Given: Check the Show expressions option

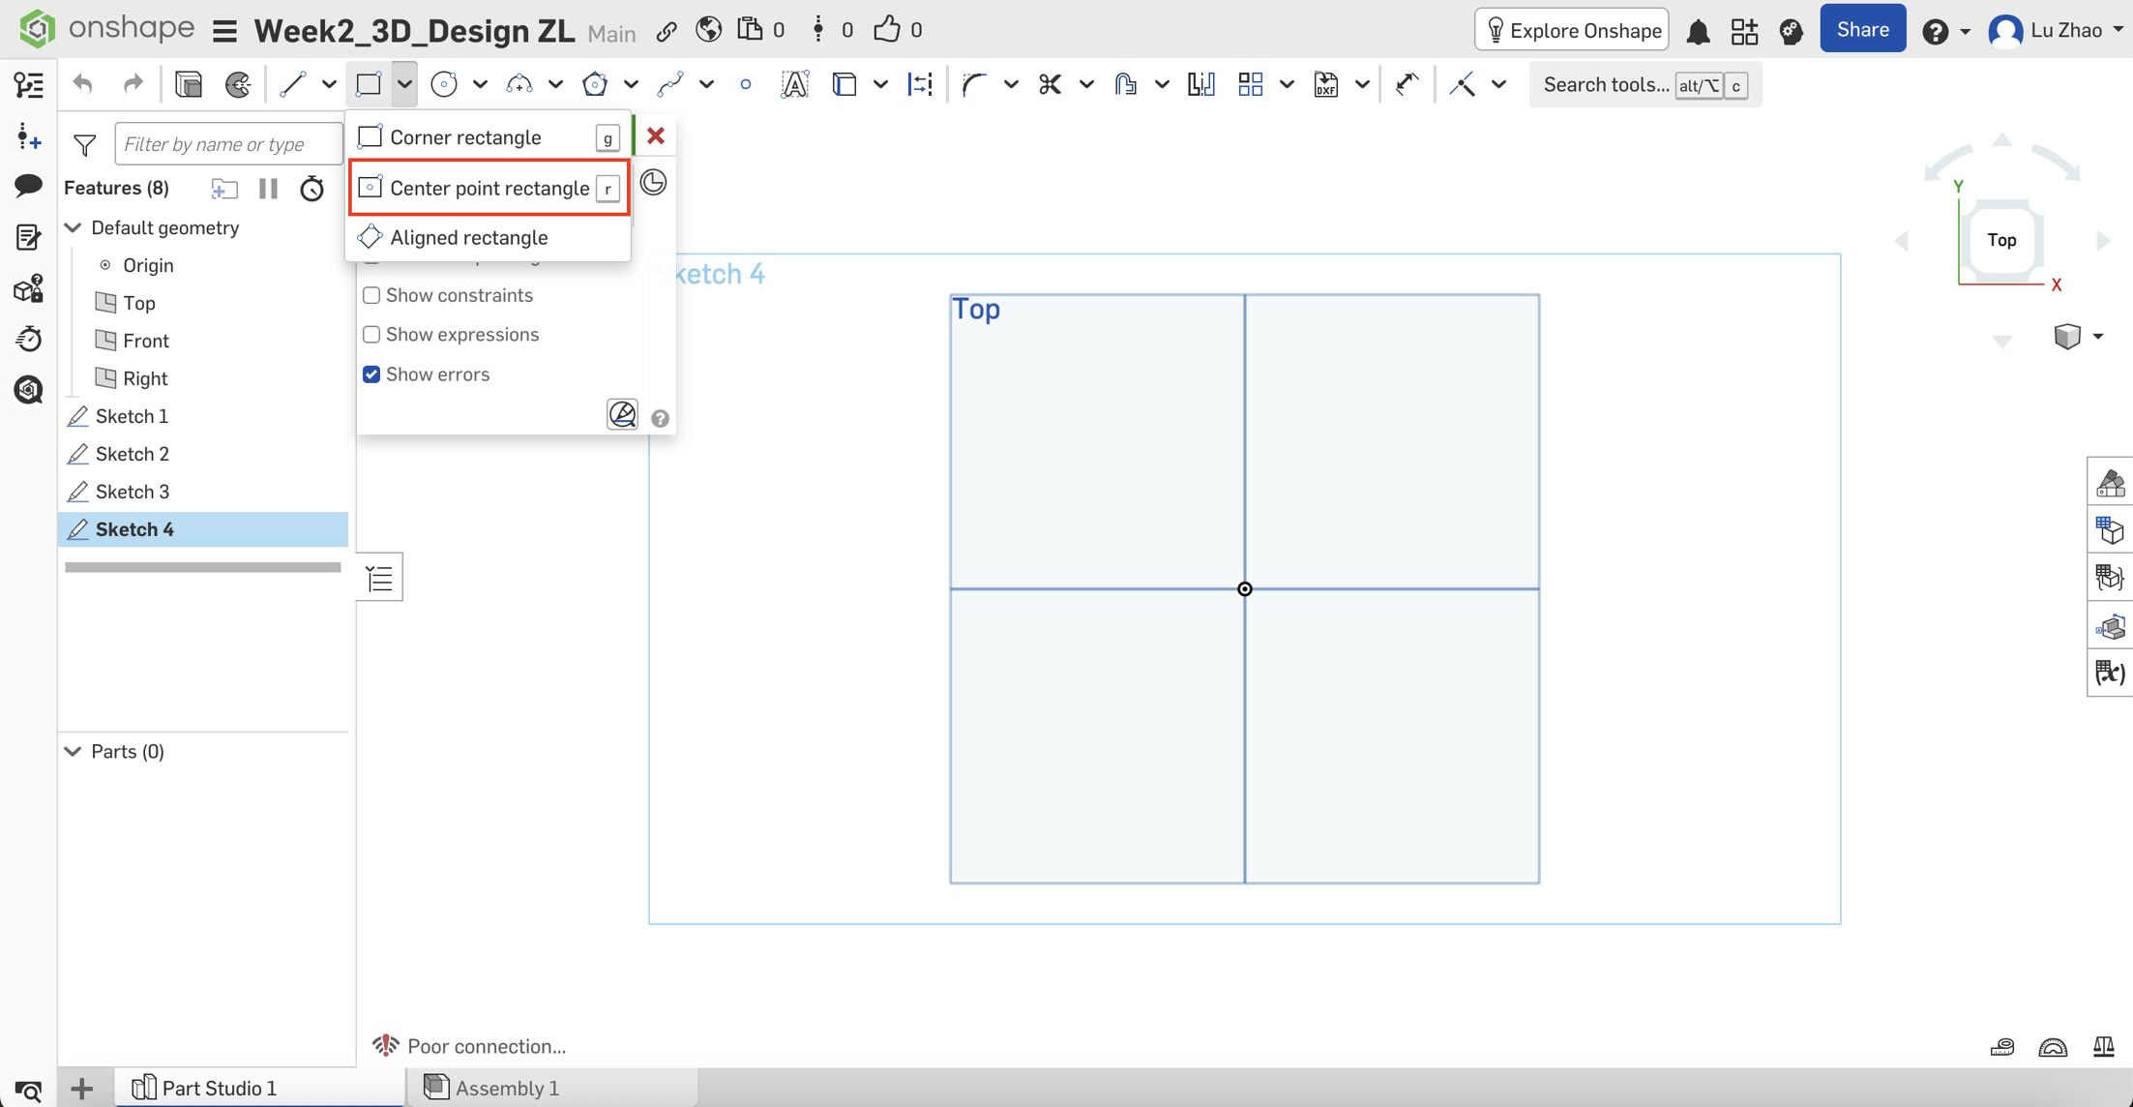Looking at the screenshot, I should click(370, 334).
